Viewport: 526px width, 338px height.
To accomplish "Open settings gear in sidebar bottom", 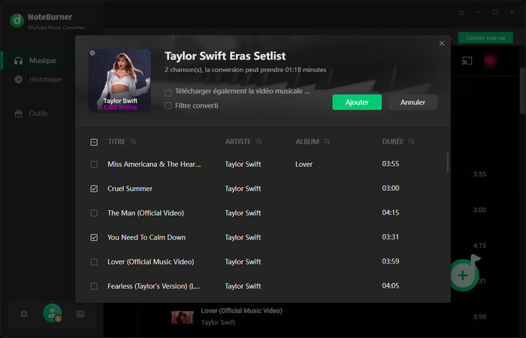I will pos(24,314).
